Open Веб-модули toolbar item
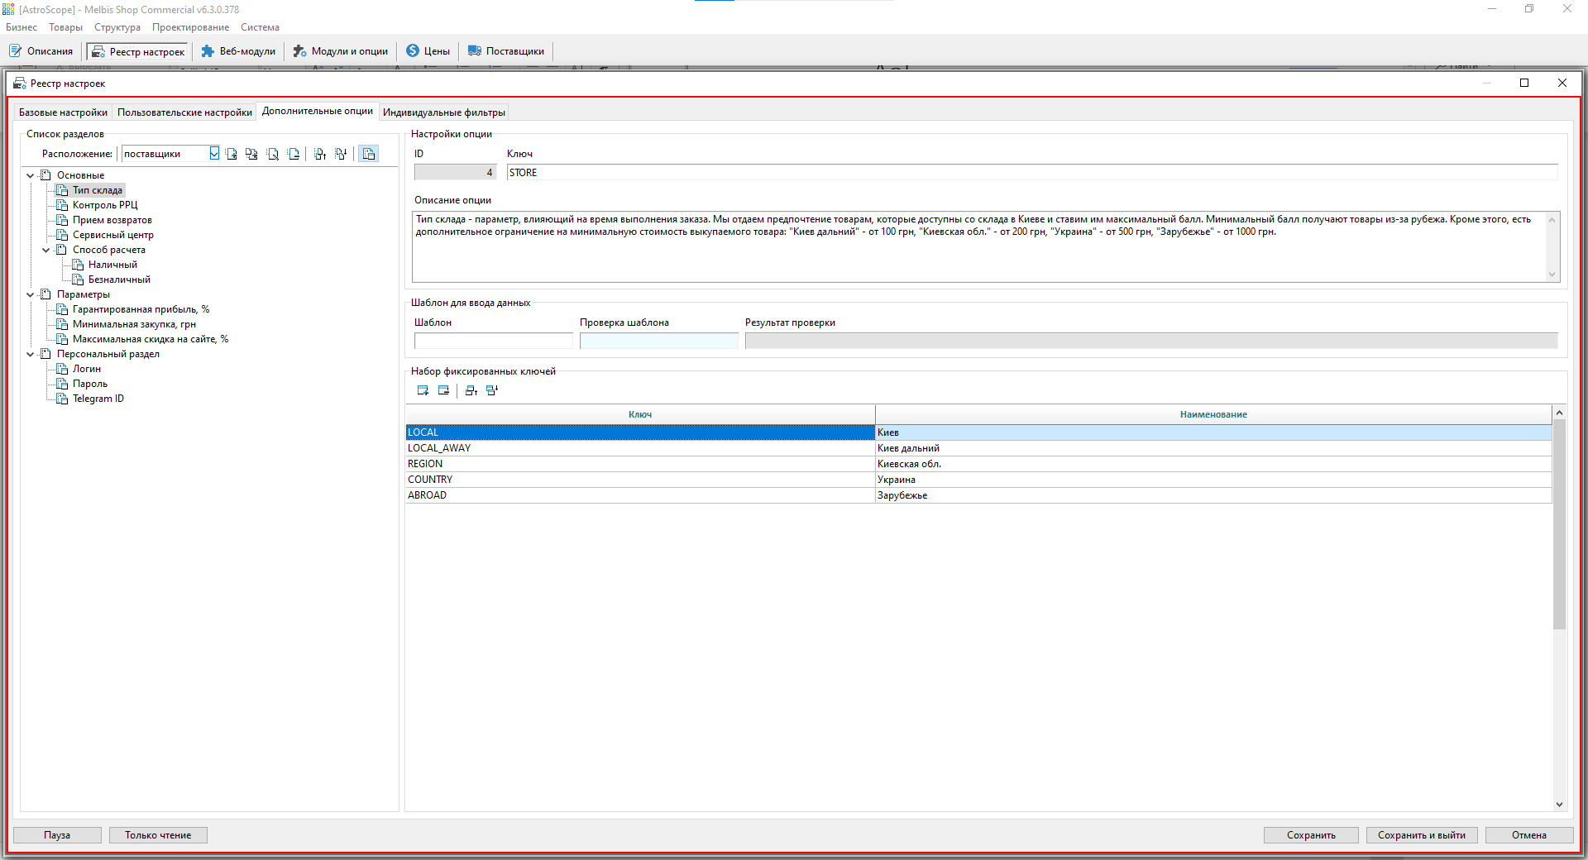The height and width of the screenshot is (860, 1588). pyautogui.click(x=238, y=51)
